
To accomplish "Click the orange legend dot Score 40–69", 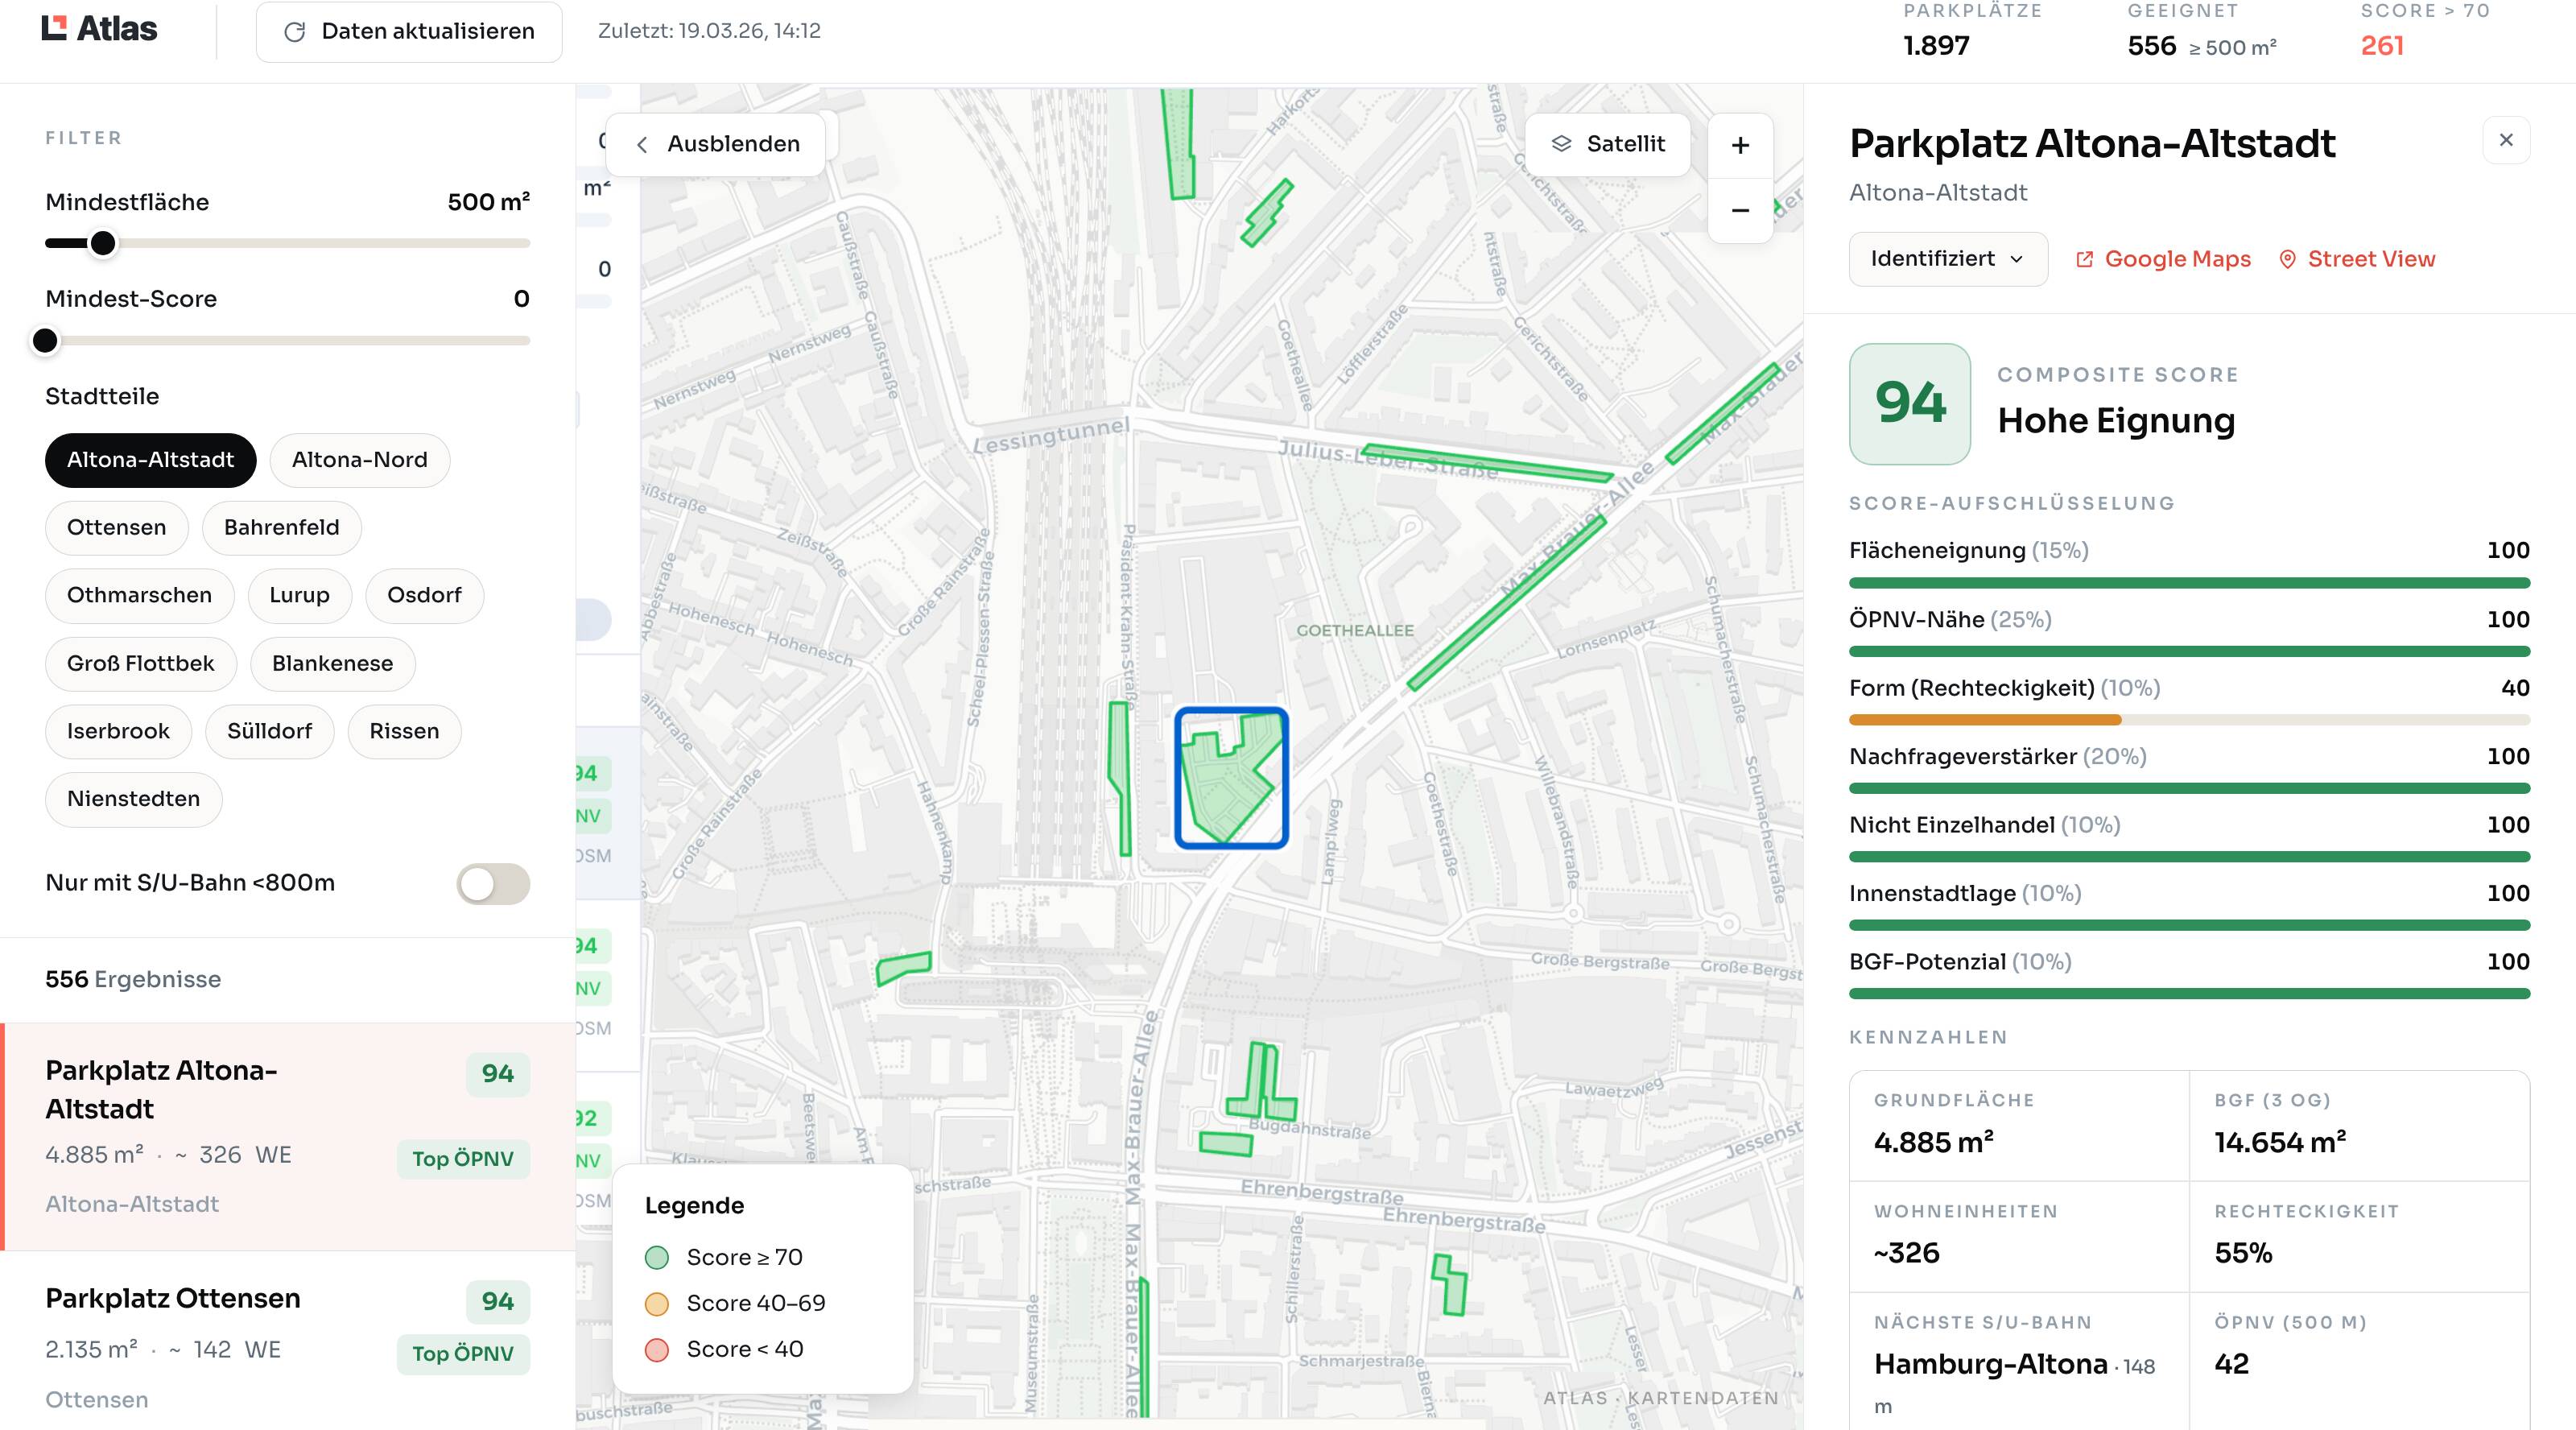I will (x=657, y=1304).
